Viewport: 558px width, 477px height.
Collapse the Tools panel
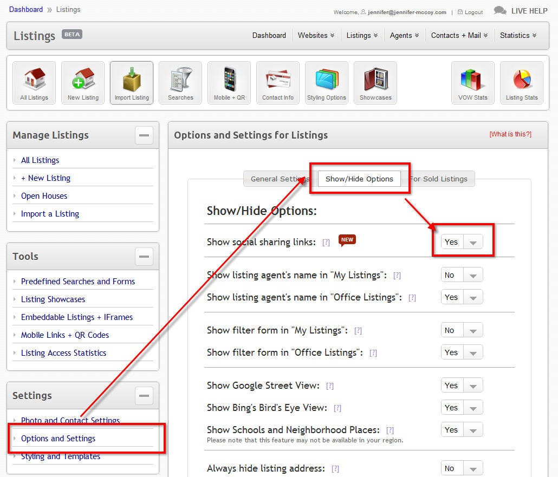[144, 257]
